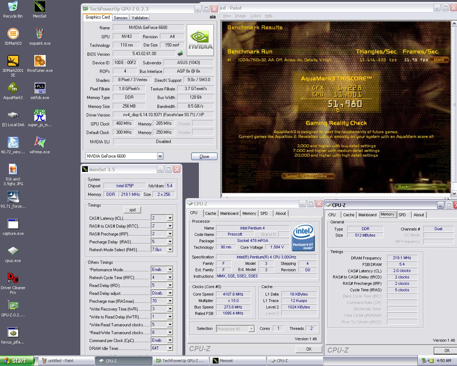Image resolution: width=457 pixels, height=366 pixels.
Task: Launch the hexus_pifa desktop icon
Action: (x=13, y=335)
